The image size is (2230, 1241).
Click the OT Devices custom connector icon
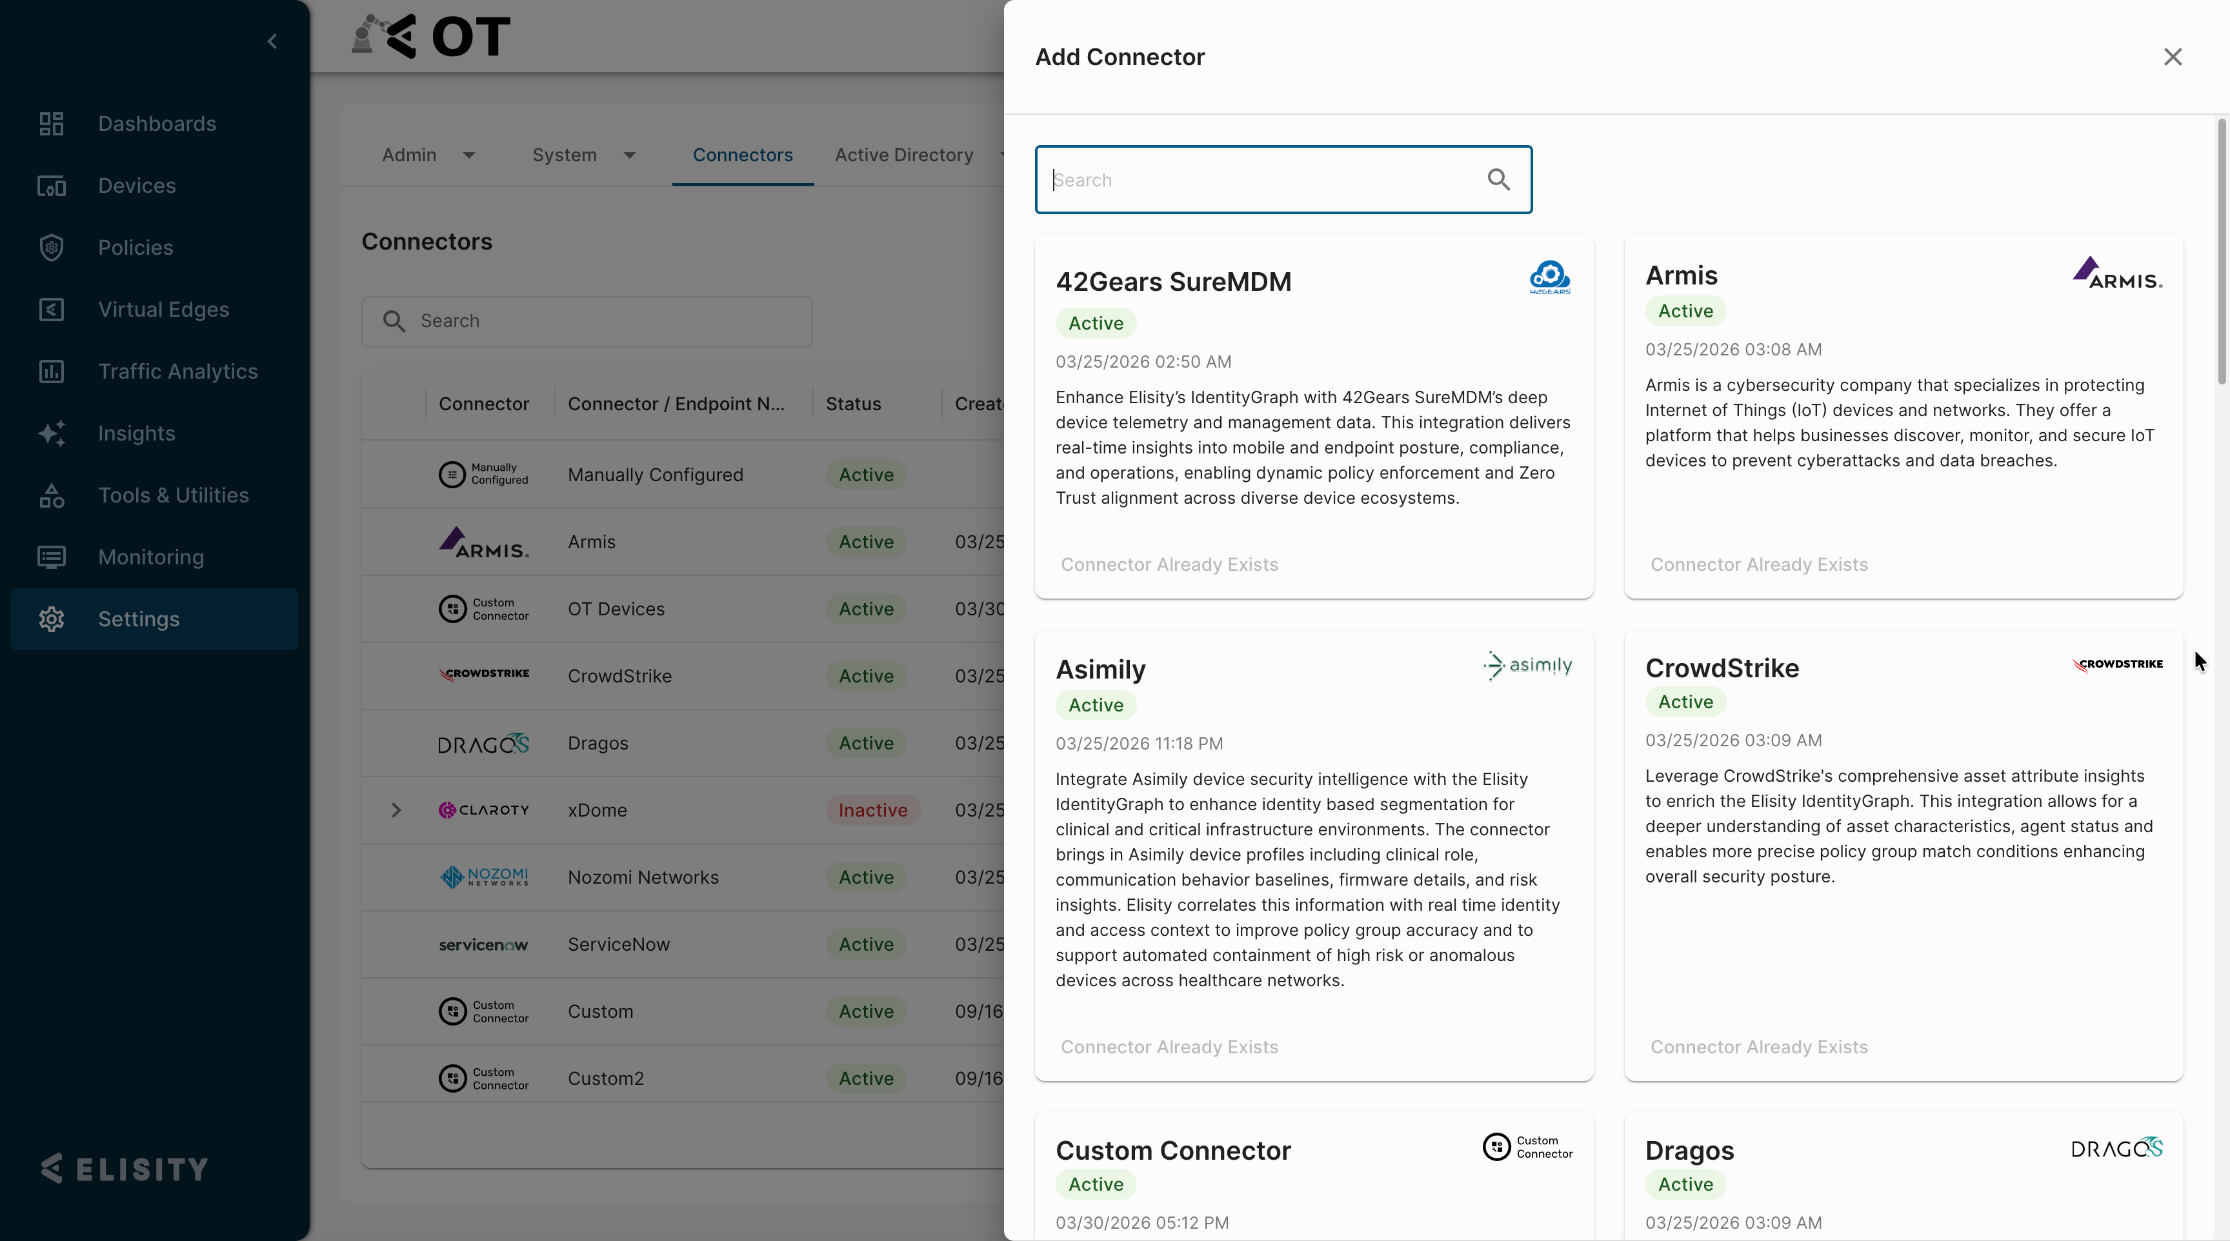pyautogui.click(x=483, y=610)
